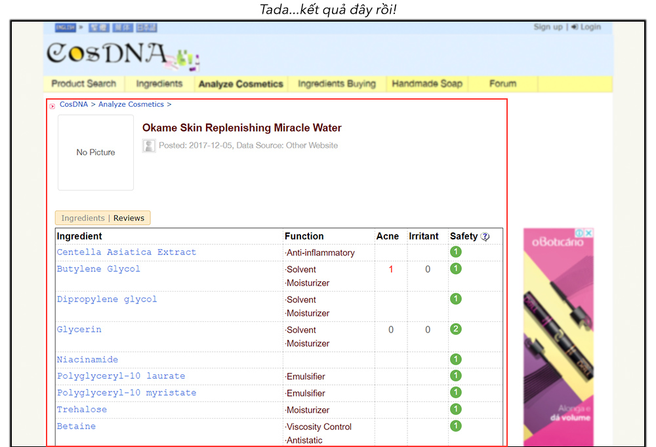Click the No Picture product thumbnail
656x447 pixels.
(x=96, y=153)
